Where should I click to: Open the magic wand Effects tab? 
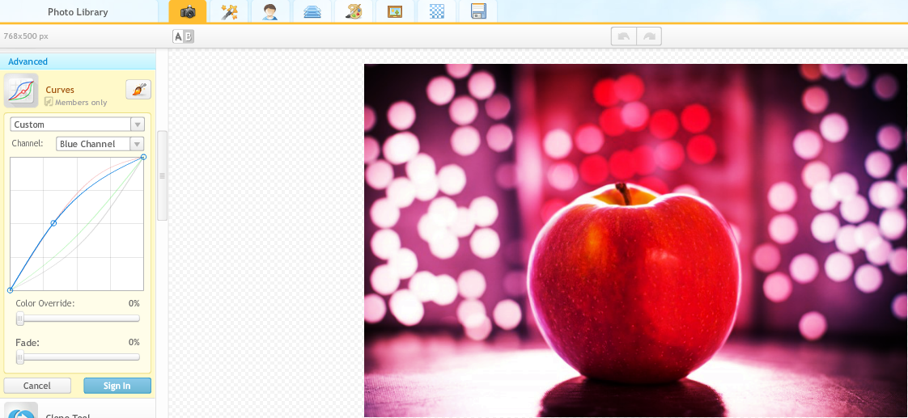tap(229, 11)
